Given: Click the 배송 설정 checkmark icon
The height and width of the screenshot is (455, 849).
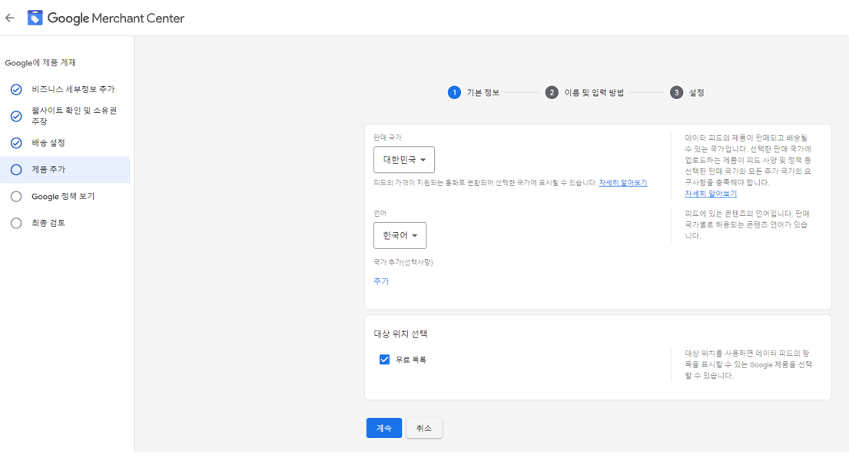Looking at the screenshot, I should [x=16, y=143].
